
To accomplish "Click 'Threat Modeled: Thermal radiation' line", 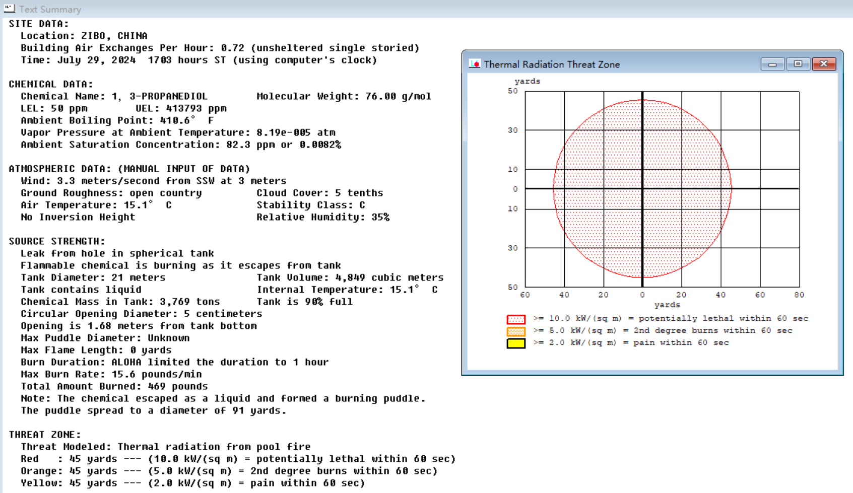I will tap(166, 447).
